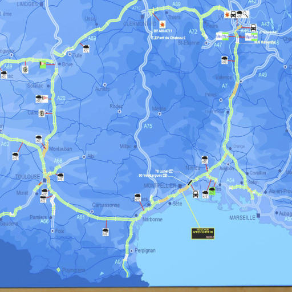The width and height of the screenshot is (292, 292).
Task: Click the accident star icon near Lyon
Action: tap(227, 14)
